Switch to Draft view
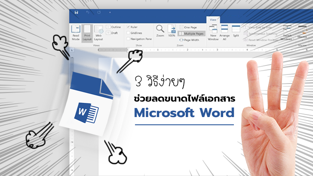This screenshot has height=176, width=313. tap(112, 33)
